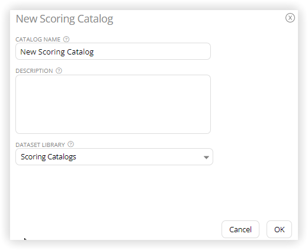Click the DATASET LIBRARY label text
The height and width of the screenshot is (250, 308).
point(40,145)
